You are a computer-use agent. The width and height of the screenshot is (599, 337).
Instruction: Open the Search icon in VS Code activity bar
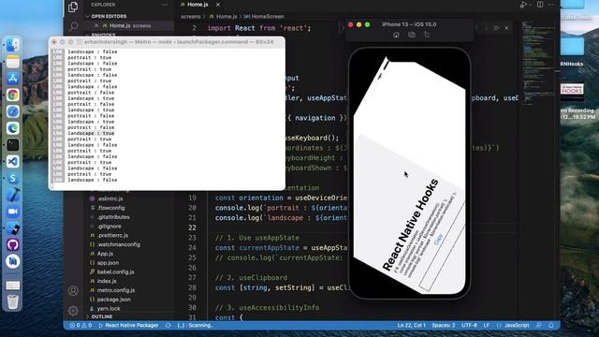(73, 26)
